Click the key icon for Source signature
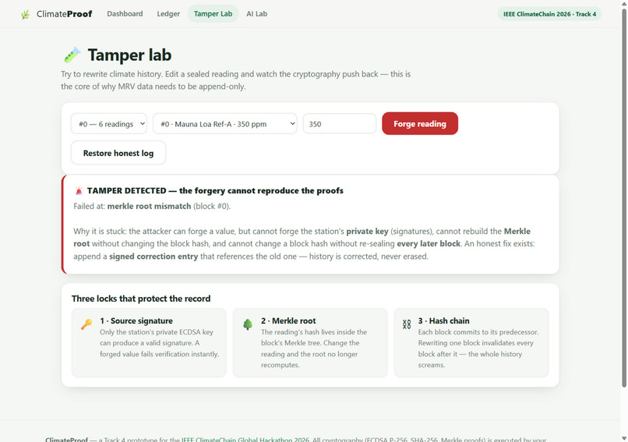This screenshot has height=442, width=628. pos(86,324)
